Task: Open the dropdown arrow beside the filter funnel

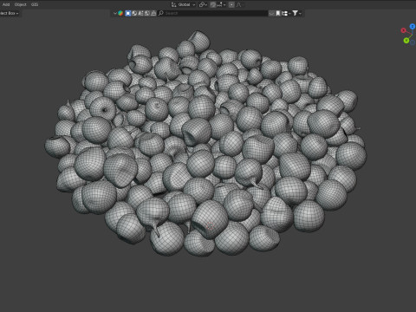Action: (x=300, y=14)
